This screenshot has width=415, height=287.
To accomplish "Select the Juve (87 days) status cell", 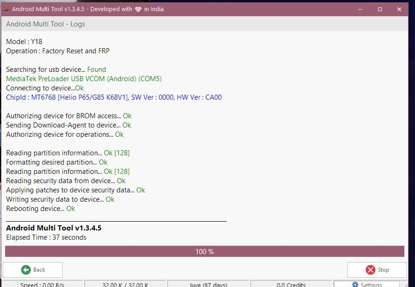I will click(x=208, y=284).
